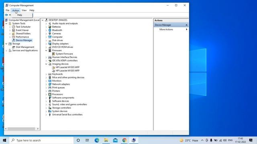Collapse the Imaging devices category
This screenshot has height=144, width=257.
46,64
